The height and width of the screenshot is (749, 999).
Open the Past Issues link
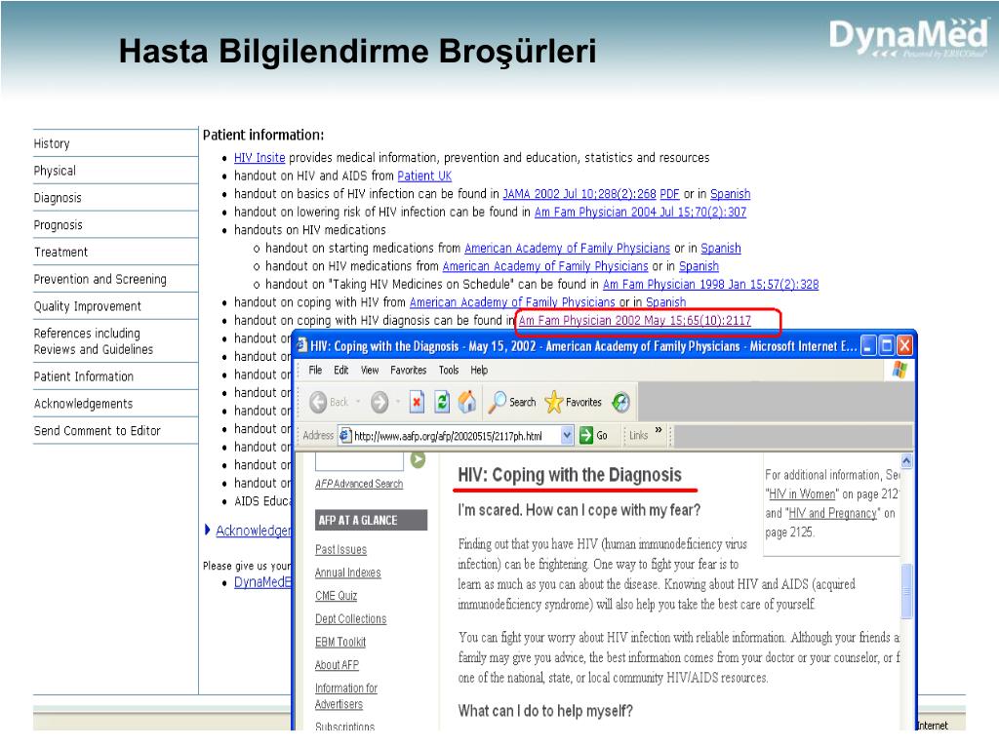click(x=340, y=550)
